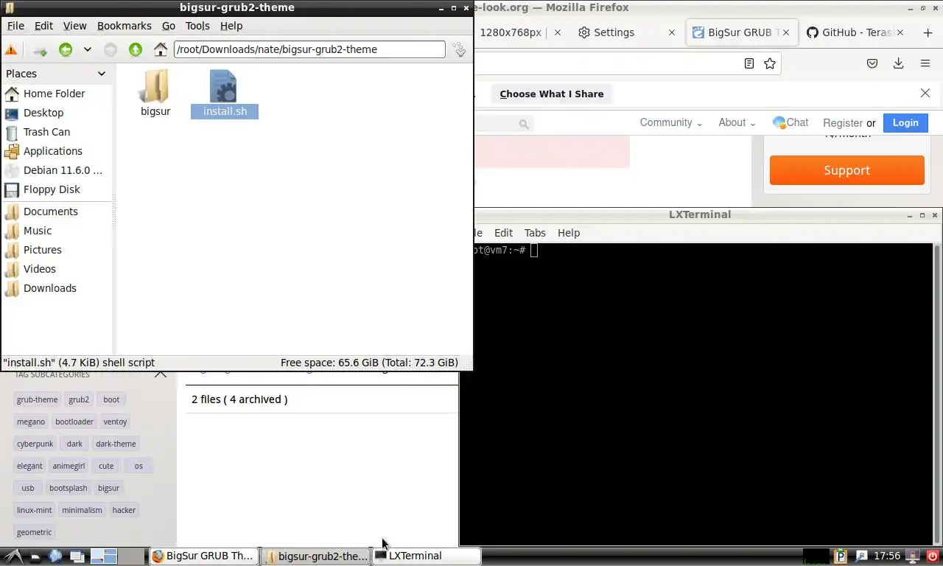Dismiss the Firefox notification bar
The image size is (943, 566).
(x=925, y=93)
